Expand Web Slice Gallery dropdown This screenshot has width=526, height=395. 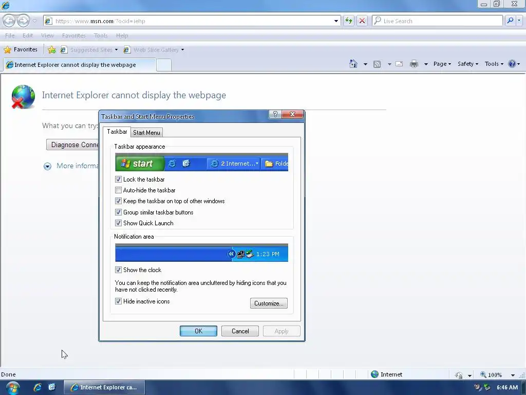[182, 50]
